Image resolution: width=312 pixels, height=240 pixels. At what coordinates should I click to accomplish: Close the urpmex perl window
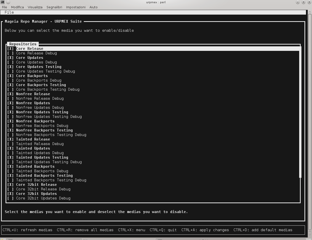pos(309,2)
